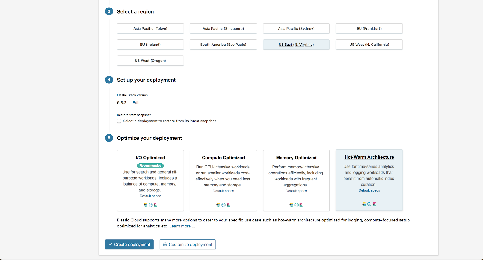This screenshot has width=483, height=260.
Task: Pick US West (Oregon) as the region
Action: (x=150, y=61)
